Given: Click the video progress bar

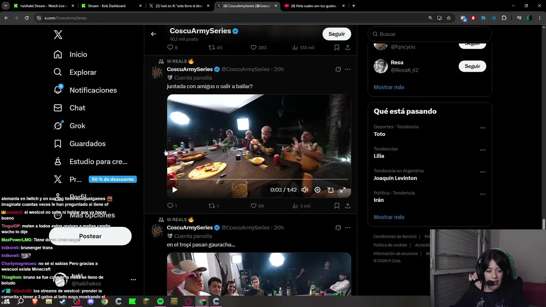Looking at the screenshot, I should coord(259,179).
